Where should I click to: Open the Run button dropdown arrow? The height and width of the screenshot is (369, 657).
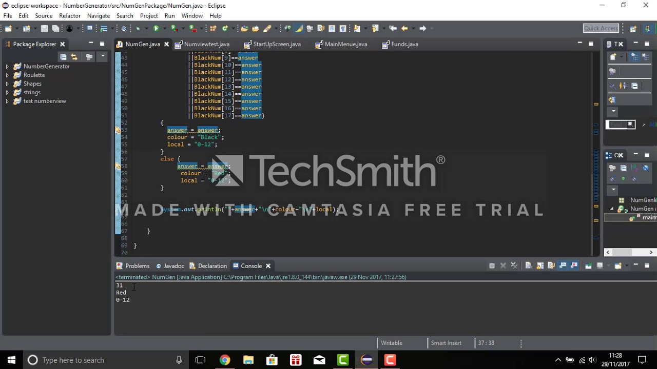click(164, 28)
